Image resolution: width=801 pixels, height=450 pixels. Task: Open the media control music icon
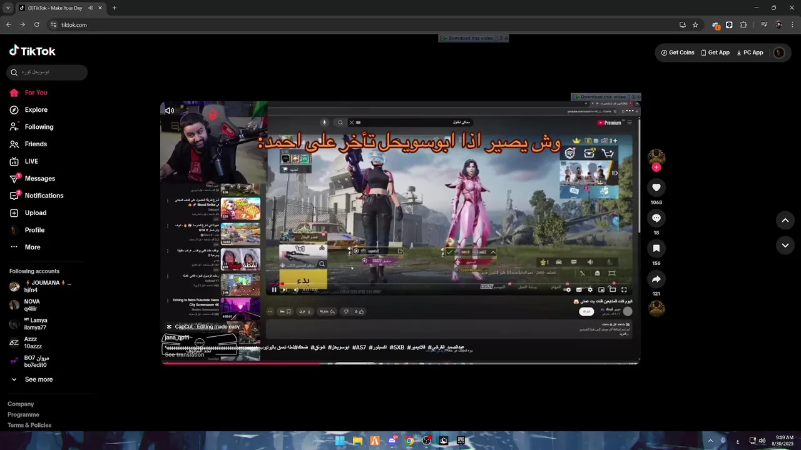(764, 25)
